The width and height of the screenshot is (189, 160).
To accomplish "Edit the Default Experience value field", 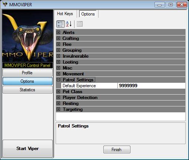I will point(152,86).
